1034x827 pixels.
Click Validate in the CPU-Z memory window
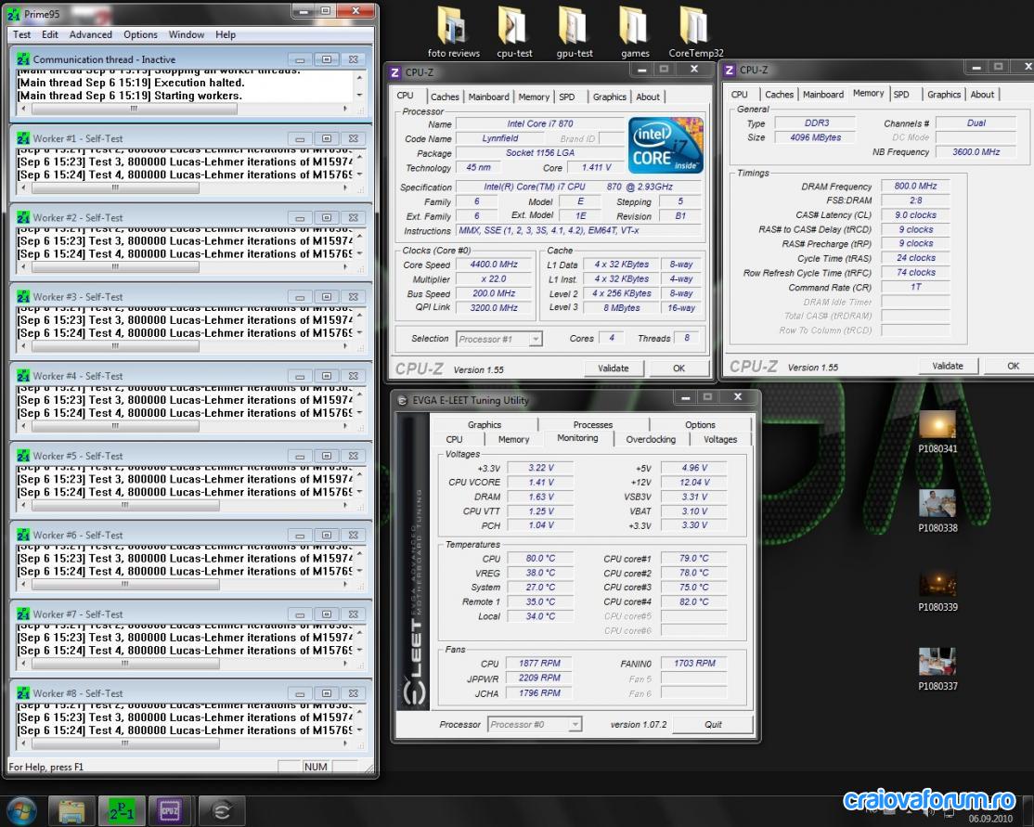(x=948, y=366)
